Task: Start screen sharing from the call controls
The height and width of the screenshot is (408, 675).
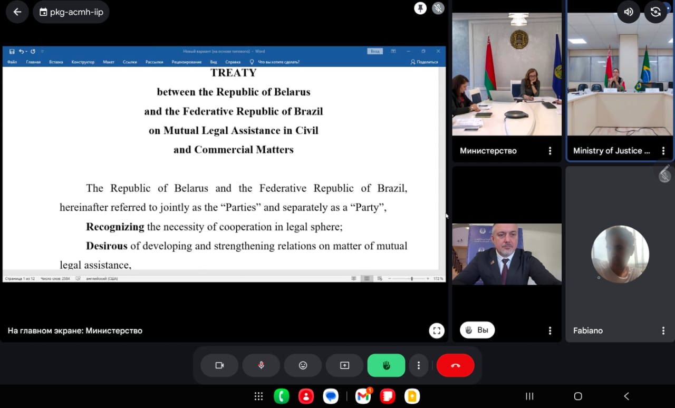Action: 344,365
